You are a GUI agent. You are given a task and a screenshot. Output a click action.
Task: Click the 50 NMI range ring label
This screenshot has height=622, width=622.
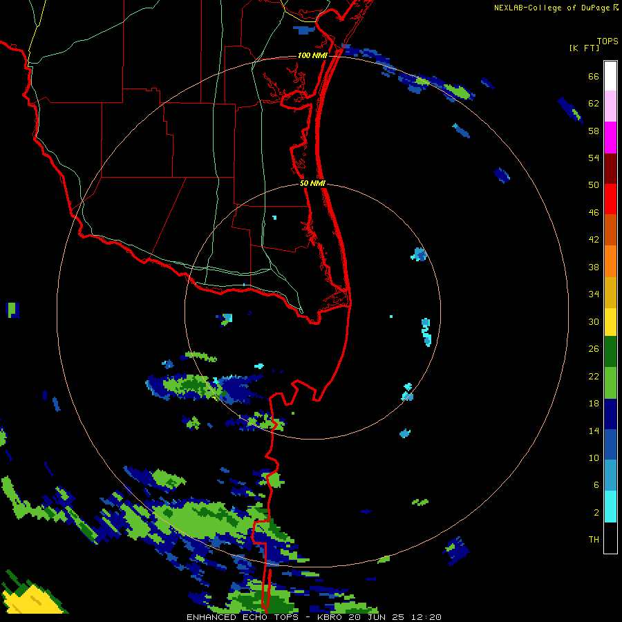[312, 183]
